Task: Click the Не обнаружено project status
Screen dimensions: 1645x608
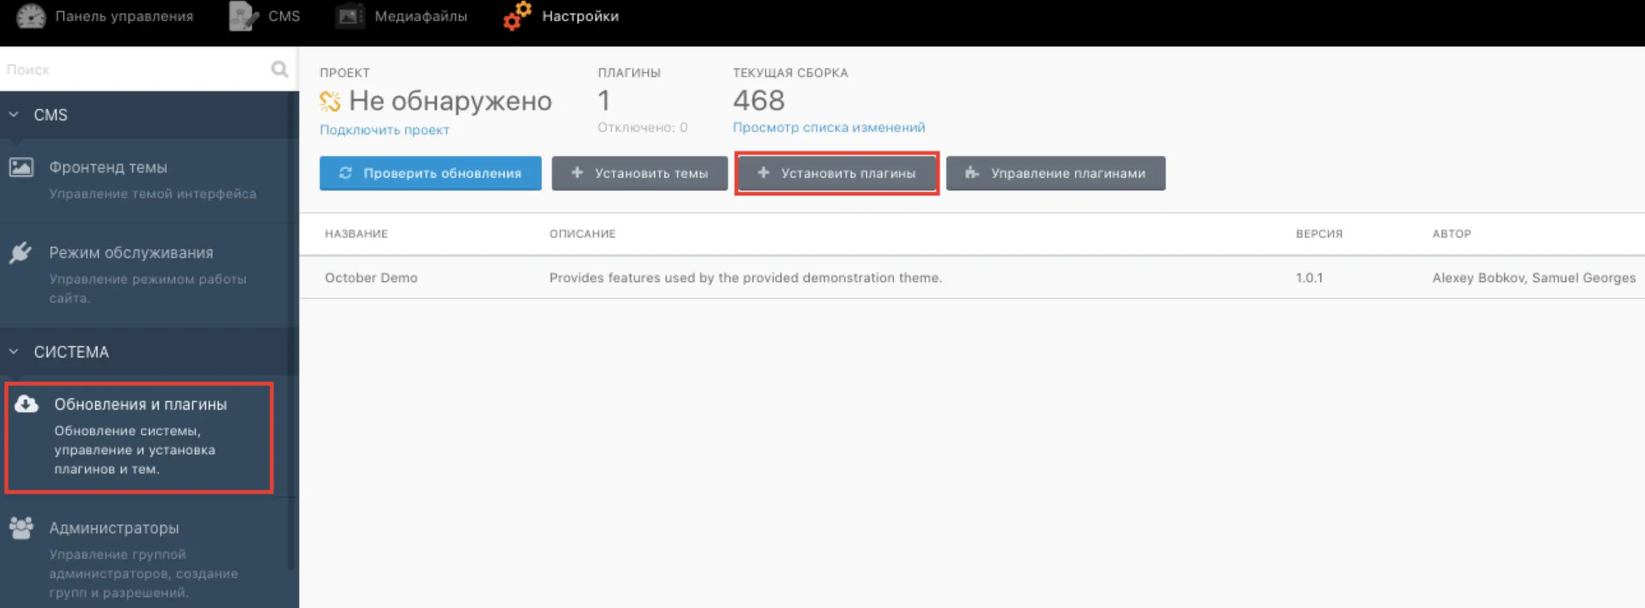Action: 450,101
